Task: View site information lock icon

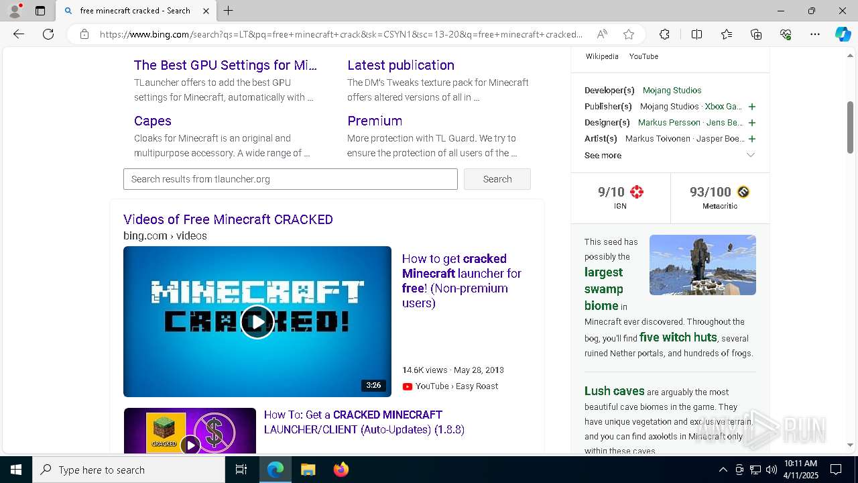Action: tap(84, 34)
